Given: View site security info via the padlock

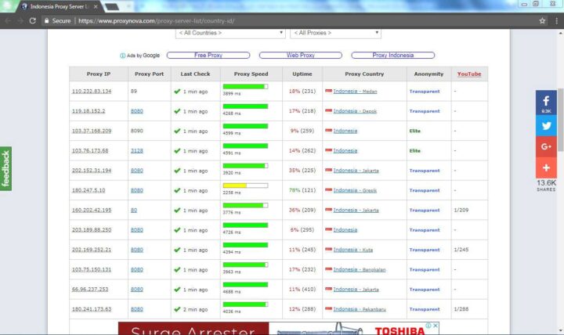Looking at the screenshot, I should pyautogui.click(x=46, y=21).
